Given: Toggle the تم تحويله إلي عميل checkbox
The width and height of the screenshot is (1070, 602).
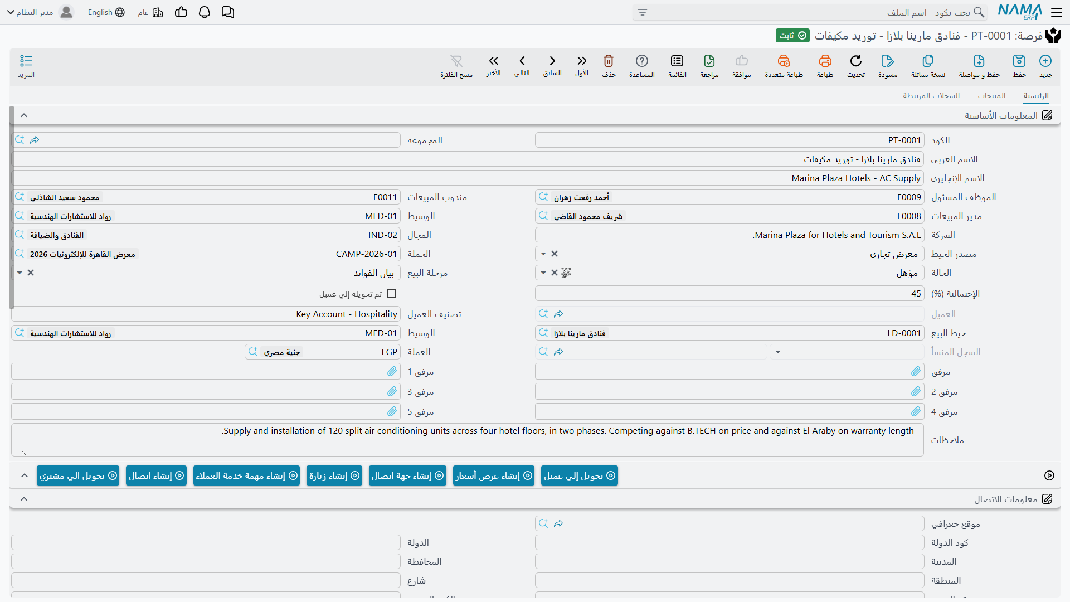Looking at the screenshot, I should 392,294.
